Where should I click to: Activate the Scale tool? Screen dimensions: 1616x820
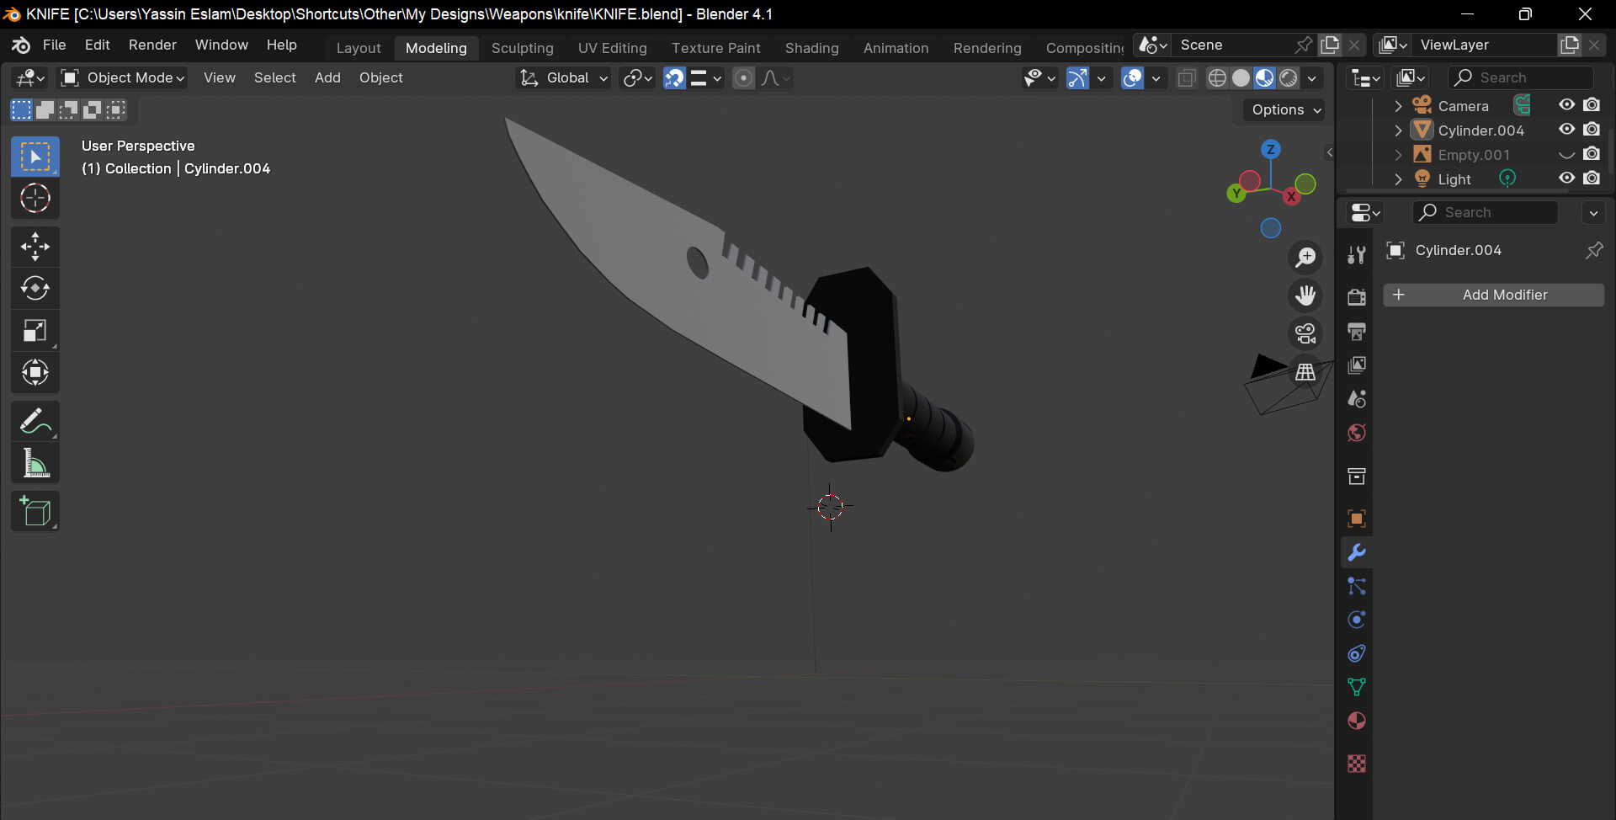(35, 331)
